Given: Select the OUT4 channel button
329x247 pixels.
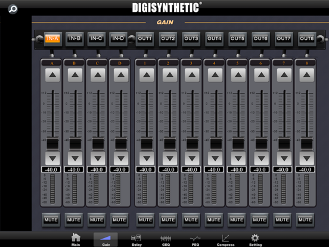Looking at the screenshot, I should pyautogui.click(x=214, y=39).
